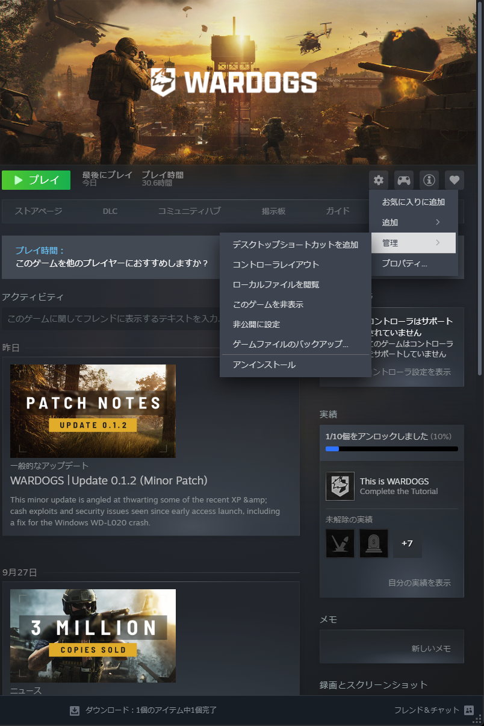This screenshot has width=484, height=726.
Task: Start the game with the green プレイ button
Action: [x=36, y=180]
